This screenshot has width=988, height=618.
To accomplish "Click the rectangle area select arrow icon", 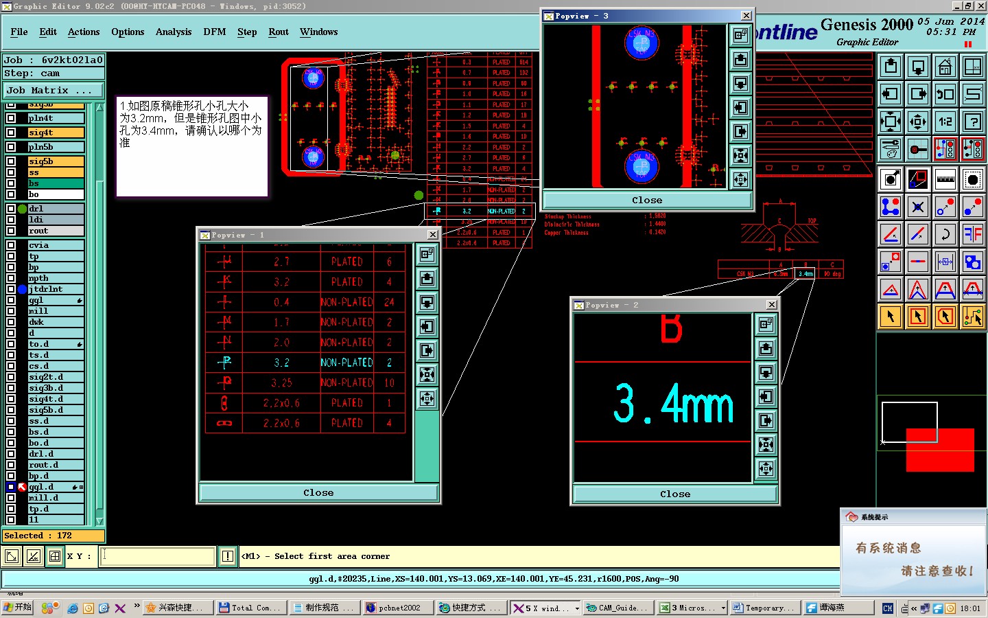I will [918, 317].
